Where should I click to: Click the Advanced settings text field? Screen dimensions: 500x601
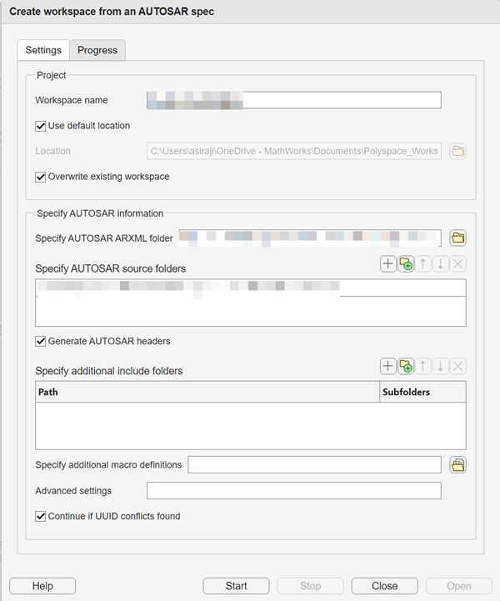[x=293, y=490]
